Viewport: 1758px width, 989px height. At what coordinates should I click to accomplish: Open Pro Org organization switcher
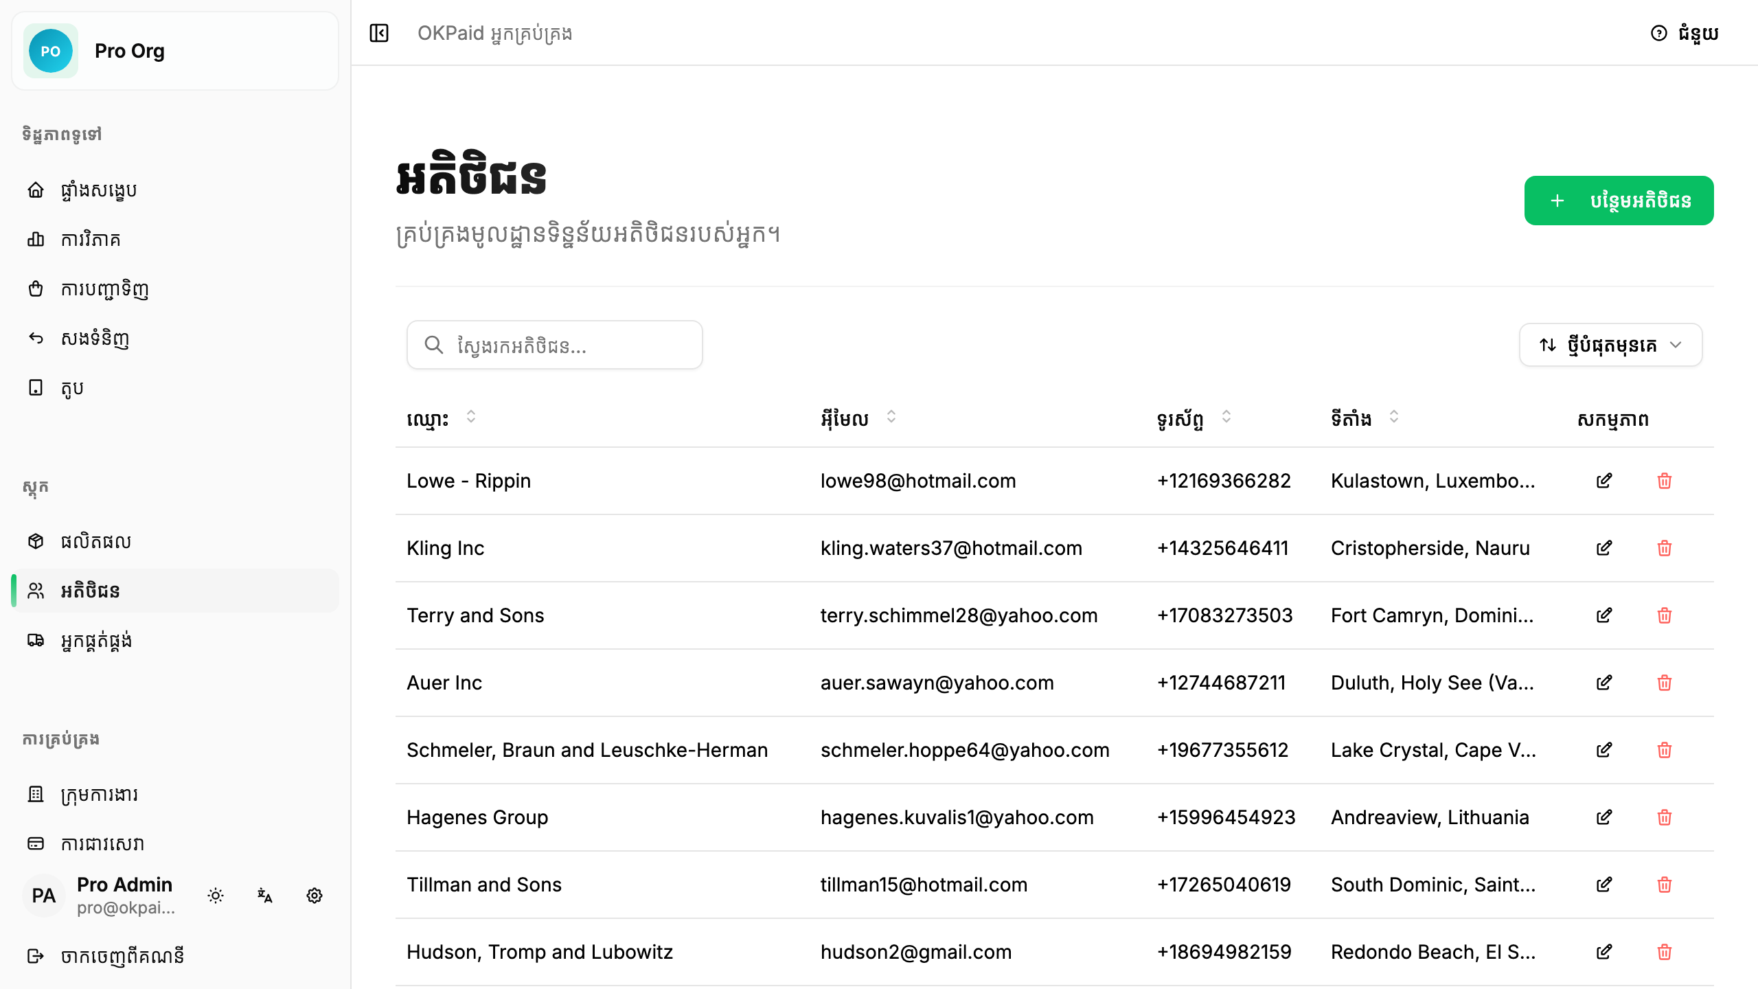tap(175, 51)
